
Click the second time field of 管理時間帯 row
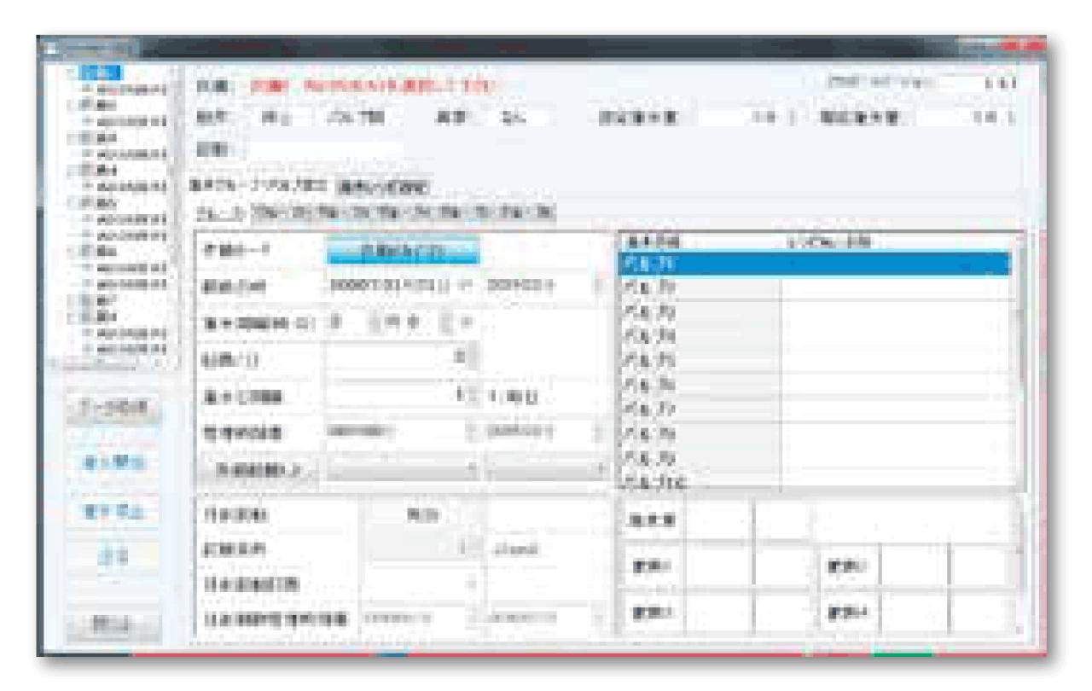coord(544,432)
